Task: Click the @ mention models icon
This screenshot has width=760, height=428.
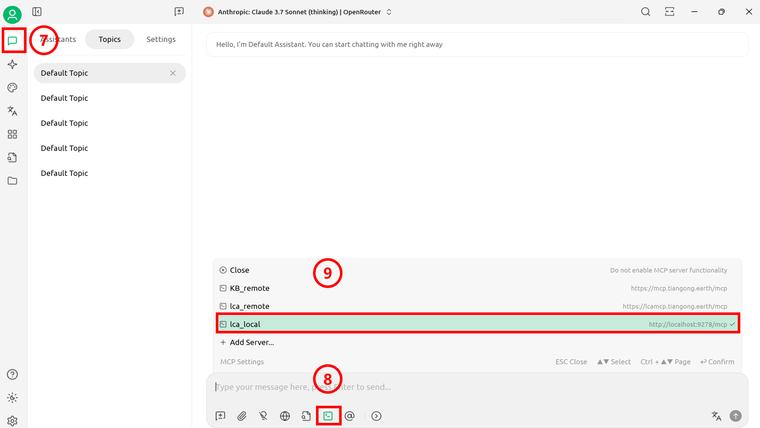Action: pos(349,416)
